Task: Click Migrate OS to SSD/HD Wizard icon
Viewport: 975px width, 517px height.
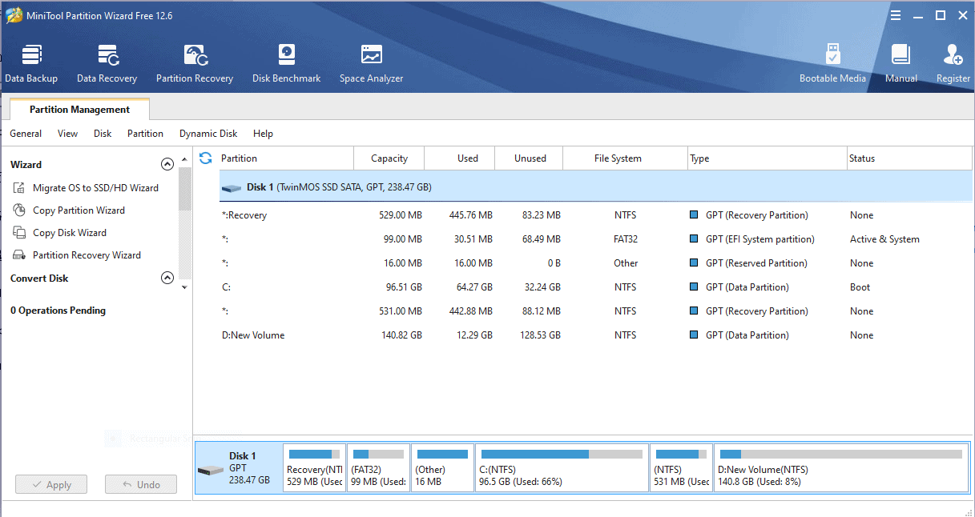Action: pyautogui.click(x=19, y=188)
